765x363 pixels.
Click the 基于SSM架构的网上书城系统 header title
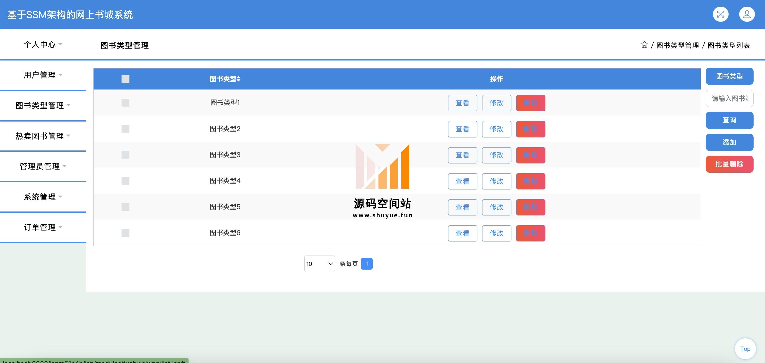70,15
